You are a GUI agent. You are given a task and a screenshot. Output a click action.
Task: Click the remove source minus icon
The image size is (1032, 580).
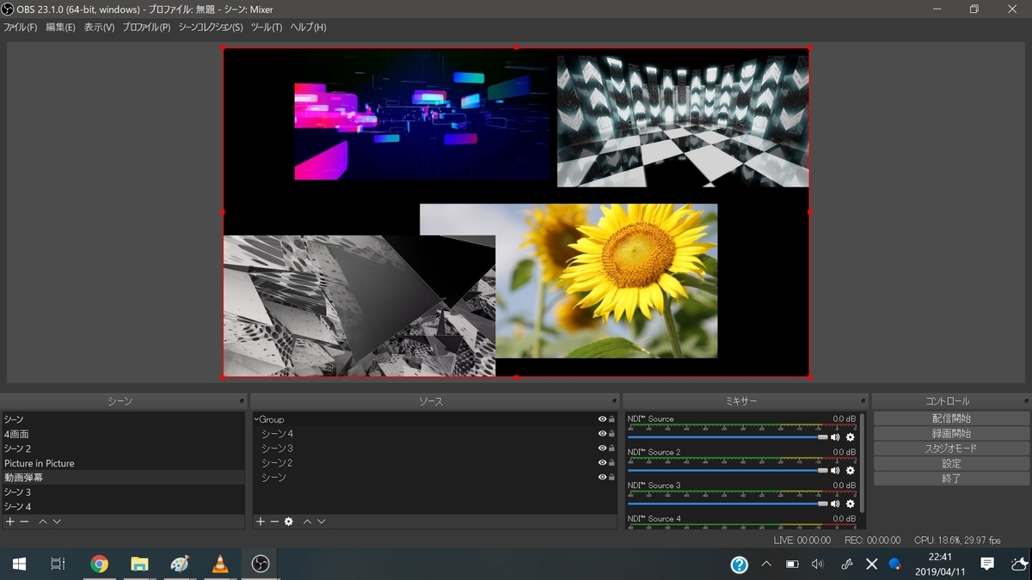coord(274,522)
